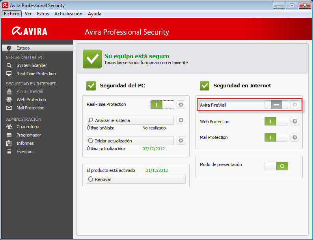
Task: Click 'Todos los servicios funcionan correctamente' text
Action: 146,63
